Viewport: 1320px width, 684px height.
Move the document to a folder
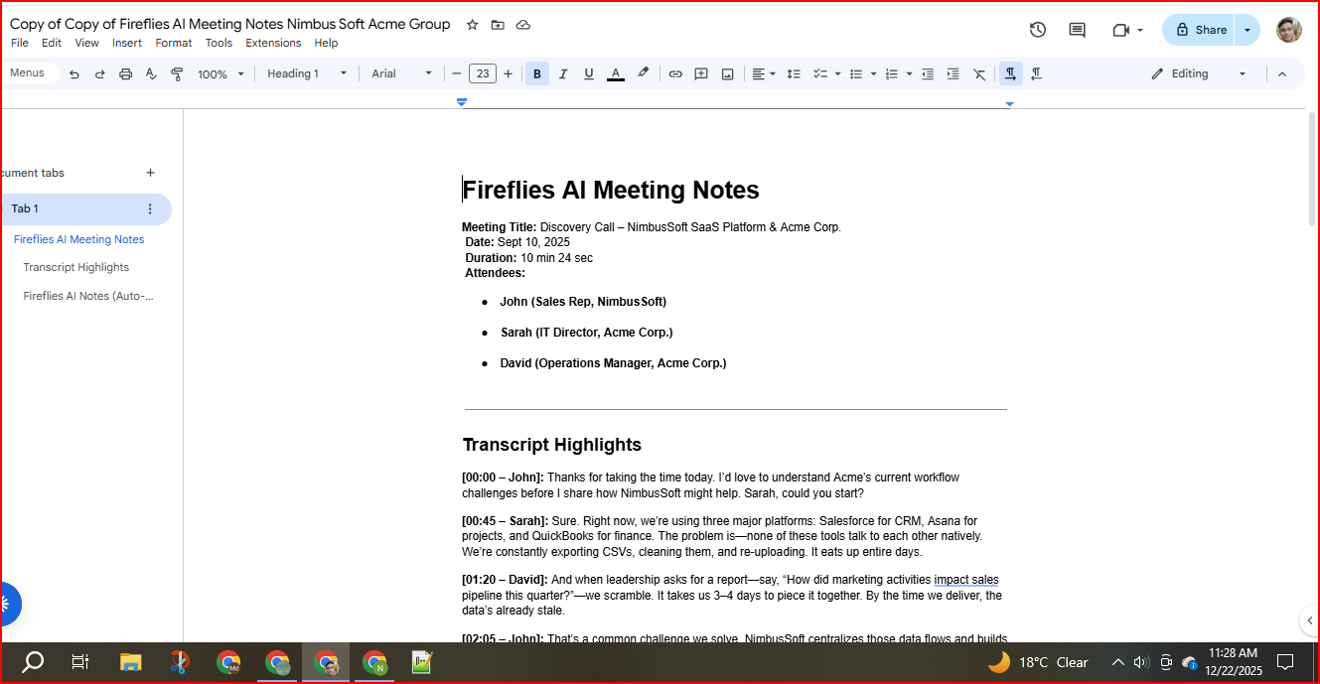coord(498,25)
